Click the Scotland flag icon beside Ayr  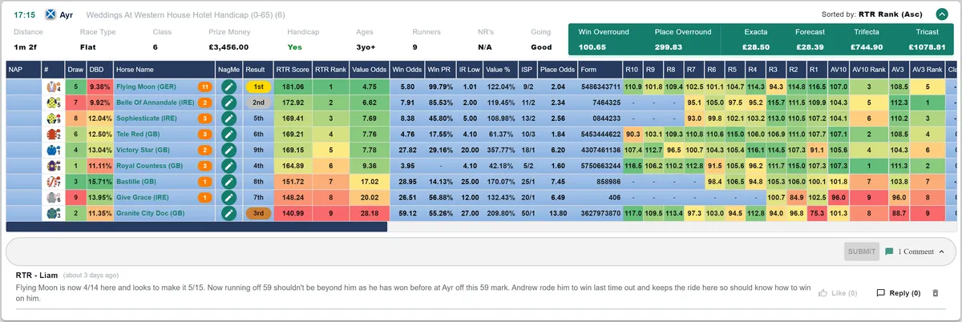[51, 14]
